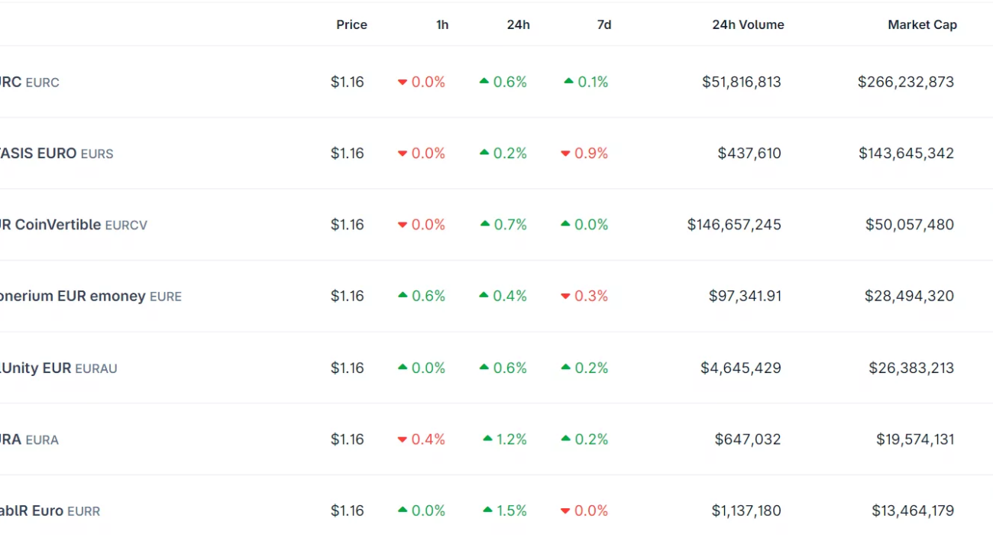Sort by 1h change column header
The height and width of the screenshot is (535, 993).
[x=442, y=25]
